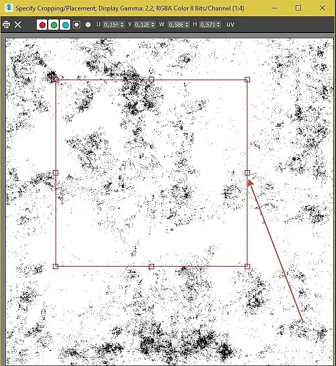Enable the Monochrome display button
This screenshot has width=336, height=366.
[88, 25]
